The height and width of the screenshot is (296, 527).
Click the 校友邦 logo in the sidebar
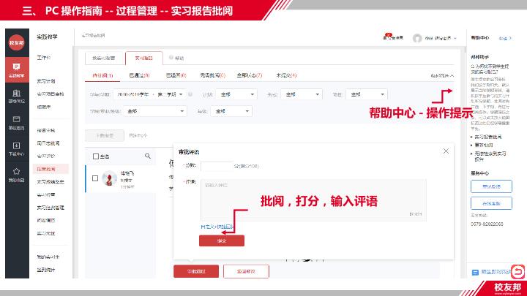15,42
